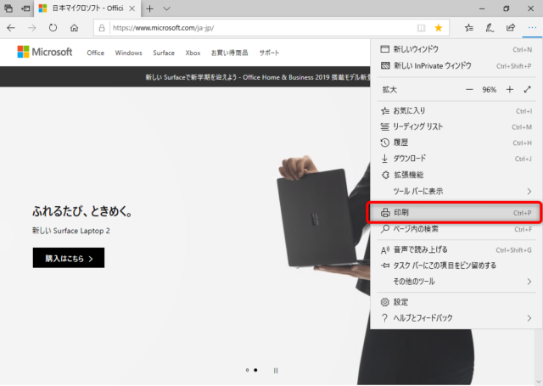Image resolution: width=543 pixels, height=386 pixels.
Task: Open 履歴 menu item
Action: (456, 143)
